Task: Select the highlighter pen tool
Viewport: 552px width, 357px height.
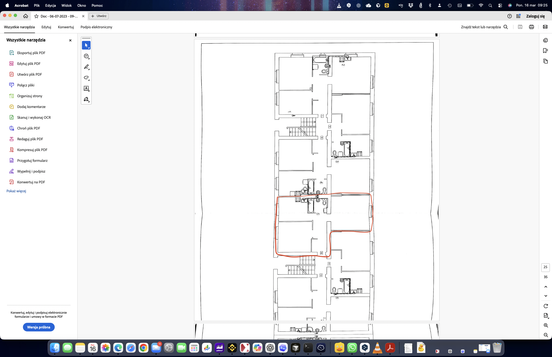Action: (86, 67)
